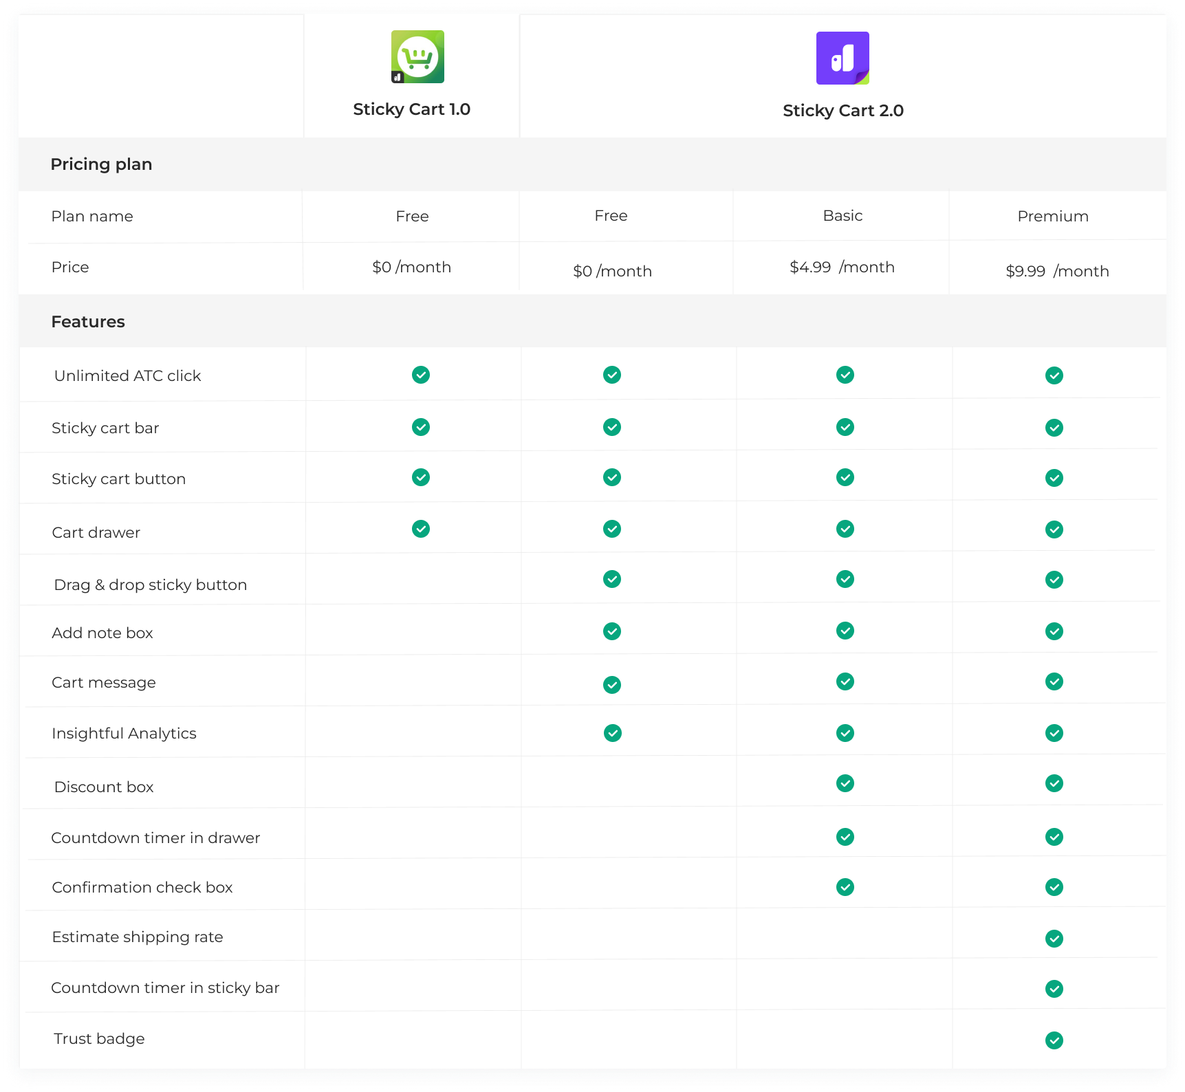
Task: Click the Basic plan name cell
Action: click(842, 216)
